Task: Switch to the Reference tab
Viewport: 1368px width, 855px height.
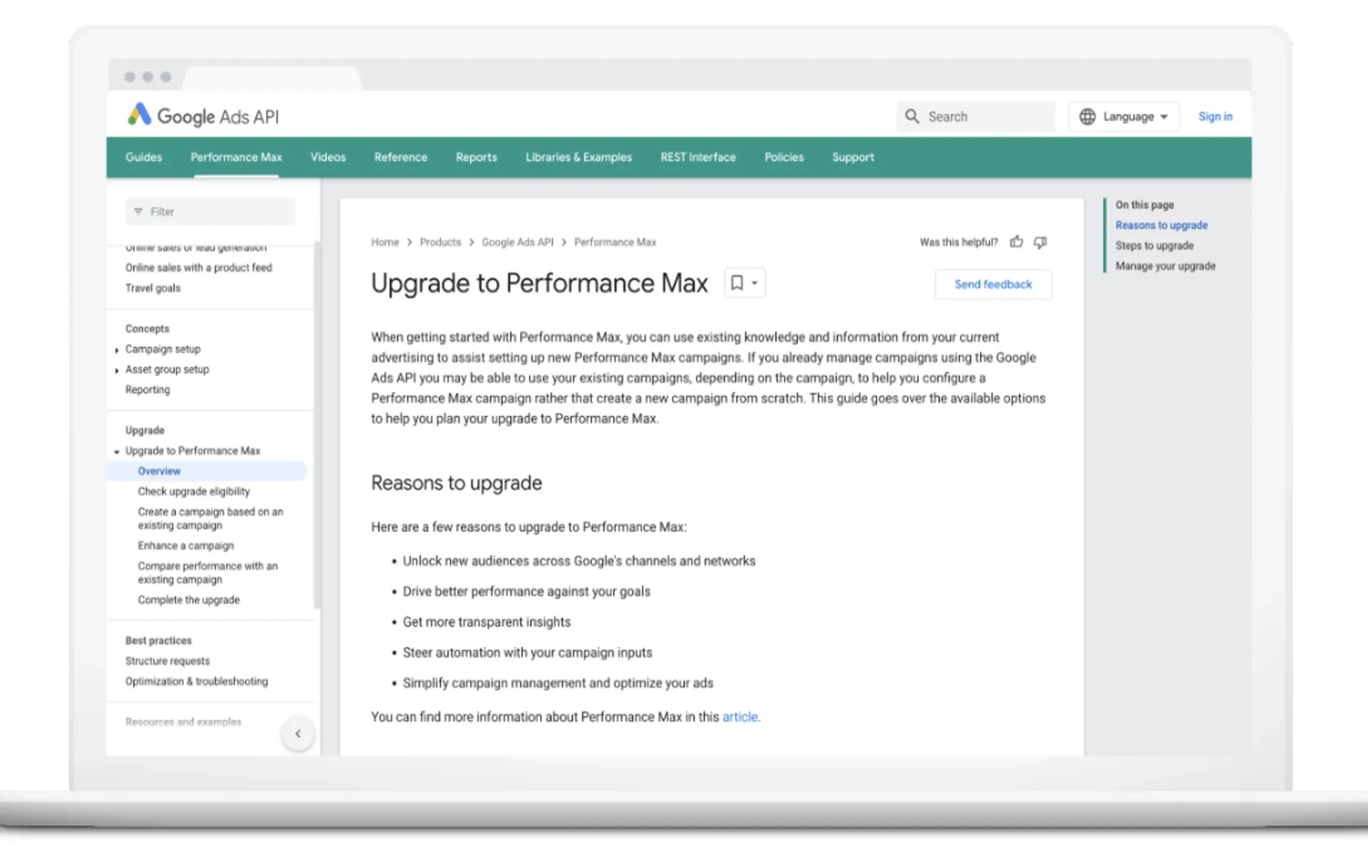Action: pyautogui.click(x=400, y=157)
